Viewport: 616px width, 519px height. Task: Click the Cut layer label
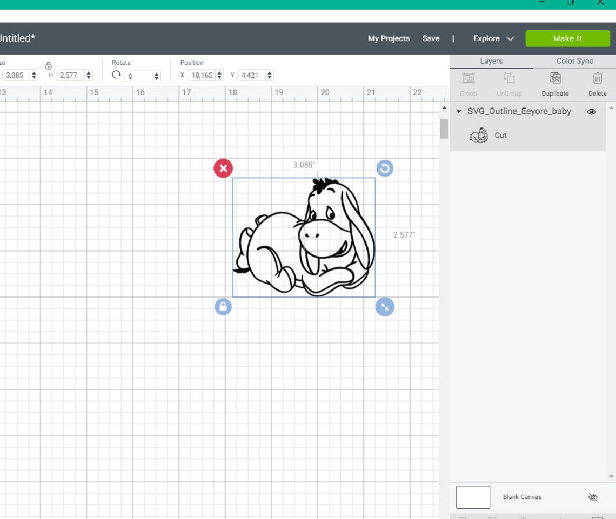(500, 136)
